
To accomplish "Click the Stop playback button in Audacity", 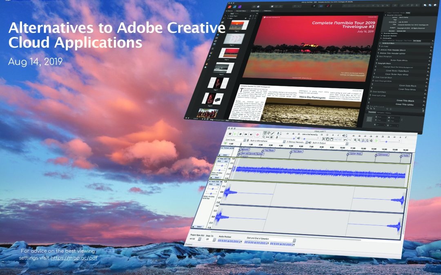I will tap(241, 134).
